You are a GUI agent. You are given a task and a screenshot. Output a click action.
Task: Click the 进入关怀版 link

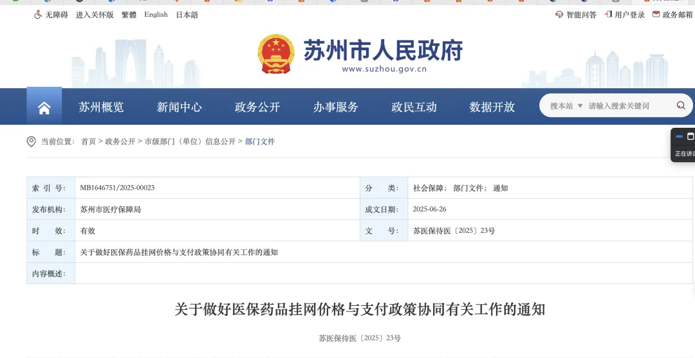tap(95, 15)
